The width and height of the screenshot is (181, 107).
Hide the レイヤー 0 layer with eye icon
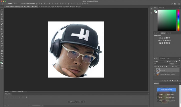(x=155, y=70)
